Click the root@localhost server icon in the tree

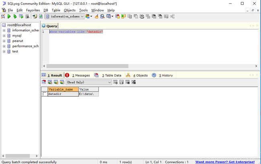[4, 25]
